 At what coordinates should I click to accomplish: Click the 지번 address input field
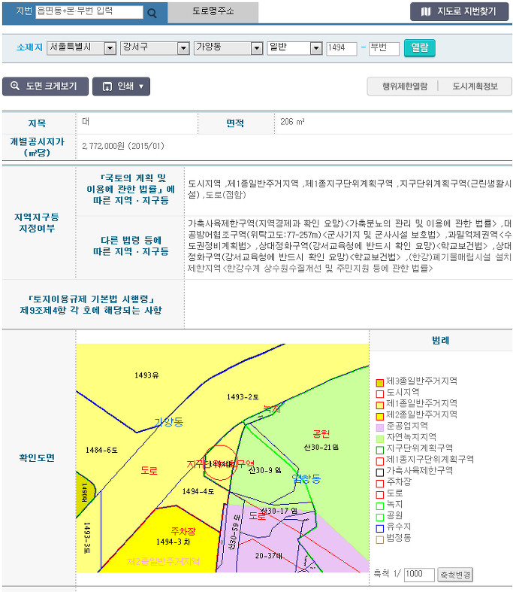click(89, 12)
